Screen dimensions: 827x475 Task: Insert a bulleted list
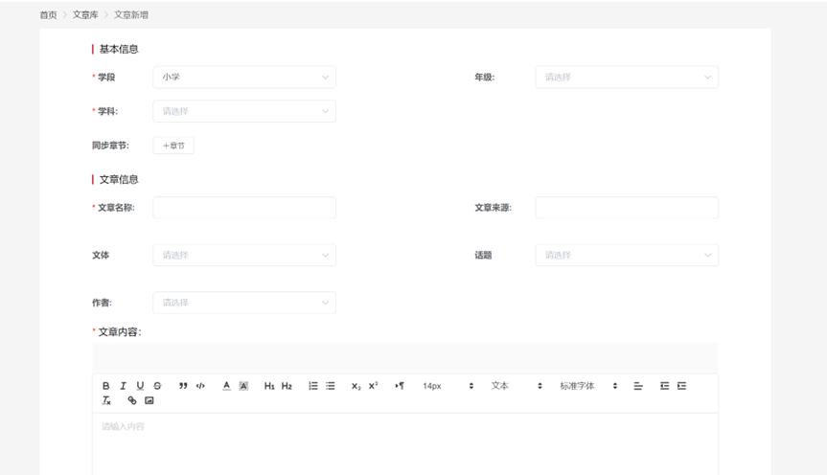click(x=330, y=385)
